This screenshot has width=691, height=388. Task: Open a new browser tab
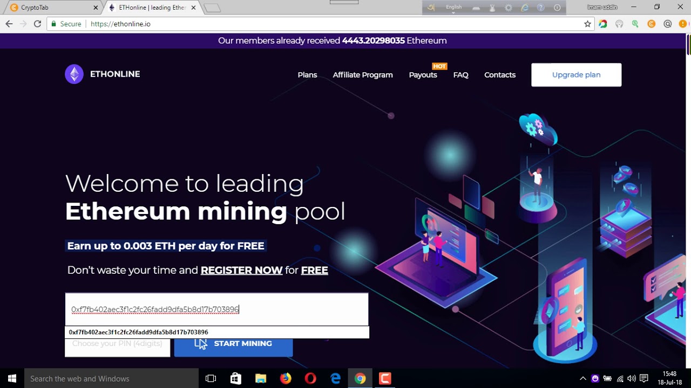pos(213,8)
